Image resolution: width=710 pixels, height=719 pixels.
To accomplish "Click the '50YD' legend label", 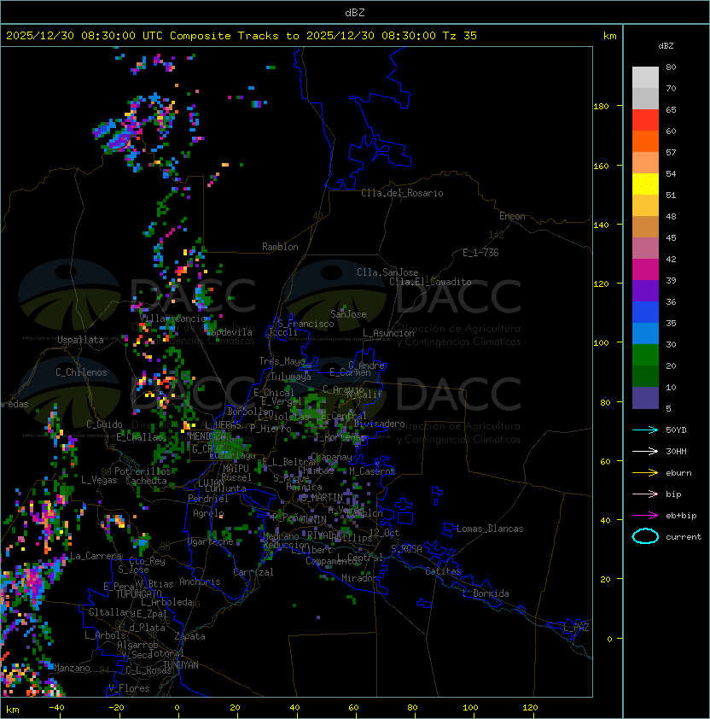I will point(676,430).
